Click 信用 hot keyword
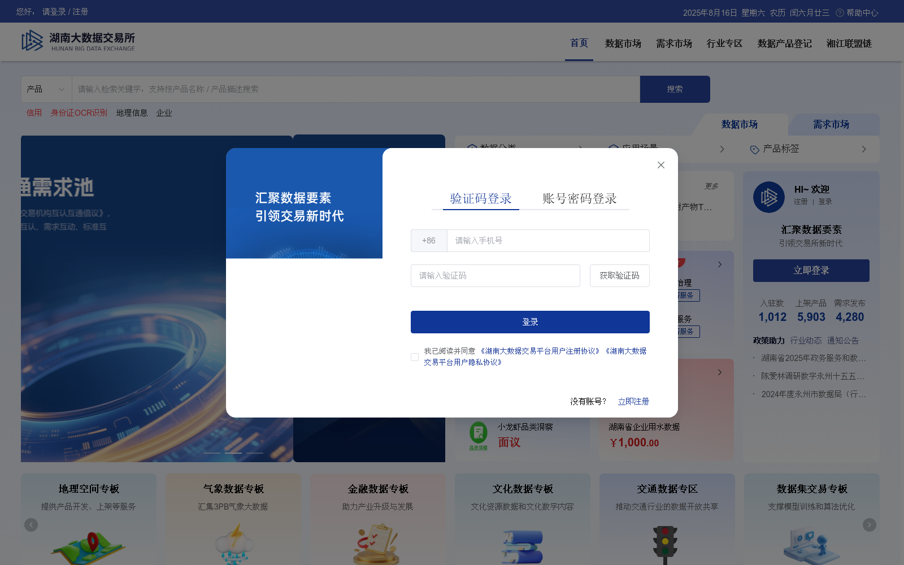 (x=34, y=113)
